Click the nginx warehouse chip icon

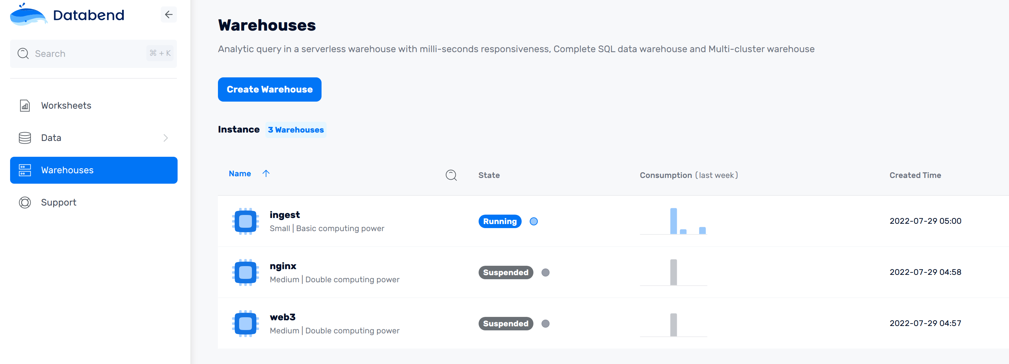[245, 272]
